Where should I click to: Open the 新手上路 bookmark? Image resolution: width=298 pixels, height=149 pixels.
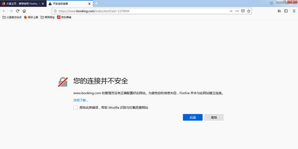[31, 17]
